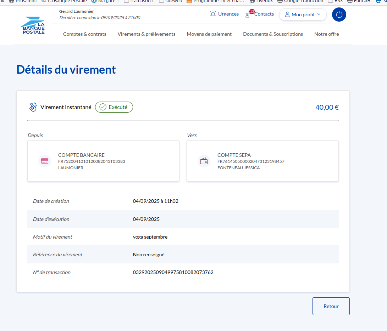The height and width of the screenshot is (331, 387).
Task: Open the Virements & prélèvements menu
Action: coord(146,34)
